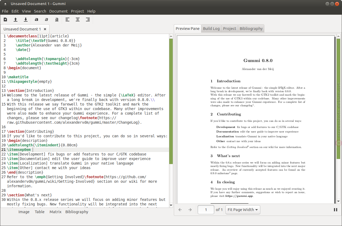Go to previous page in preview
The width and height of the screenshot is (342, 226).
point(180,210)
